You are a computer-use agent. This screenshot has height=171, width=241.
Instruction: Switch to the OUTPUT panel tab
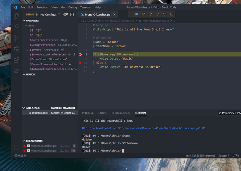103,113
